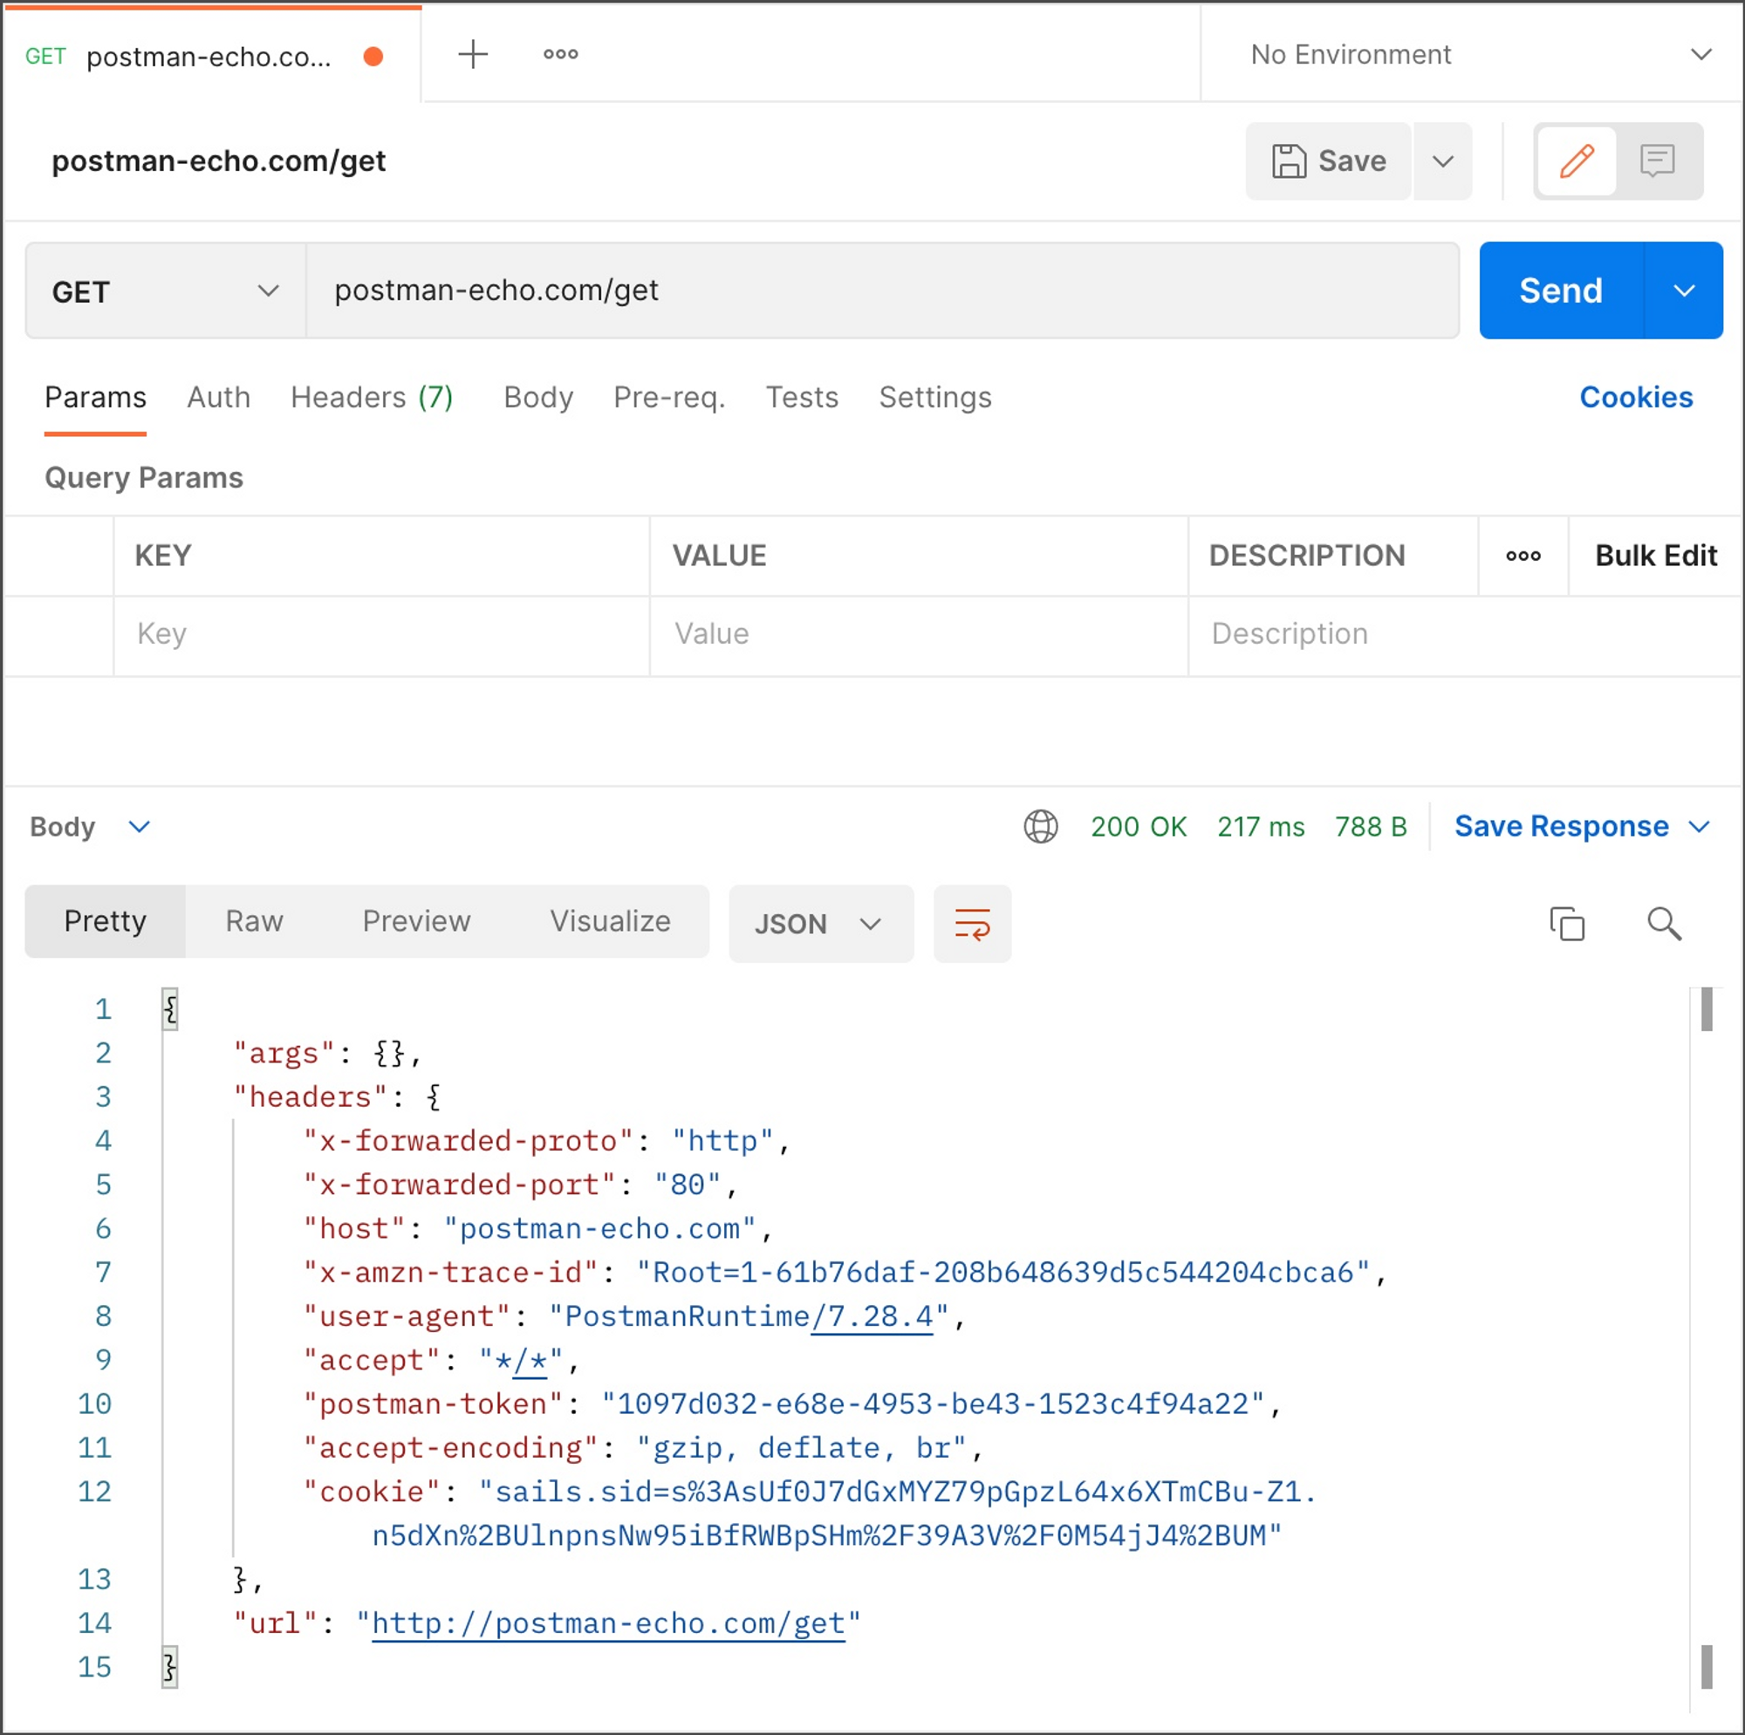Open the GET method dropdown

[x=164, y=290]
